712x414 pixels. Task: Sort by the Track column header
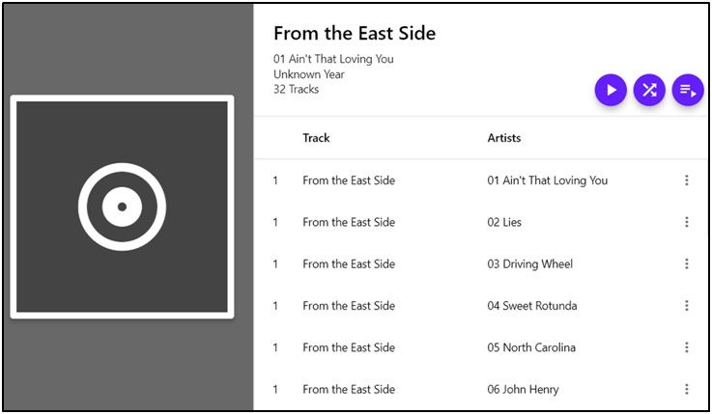point(316,138)
